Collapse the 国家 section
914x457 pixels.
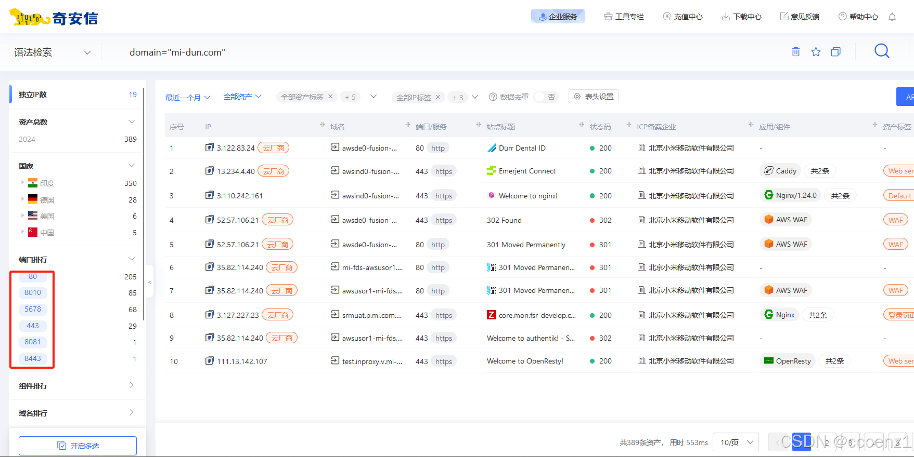pyautogui.click(x=132, y=166)
